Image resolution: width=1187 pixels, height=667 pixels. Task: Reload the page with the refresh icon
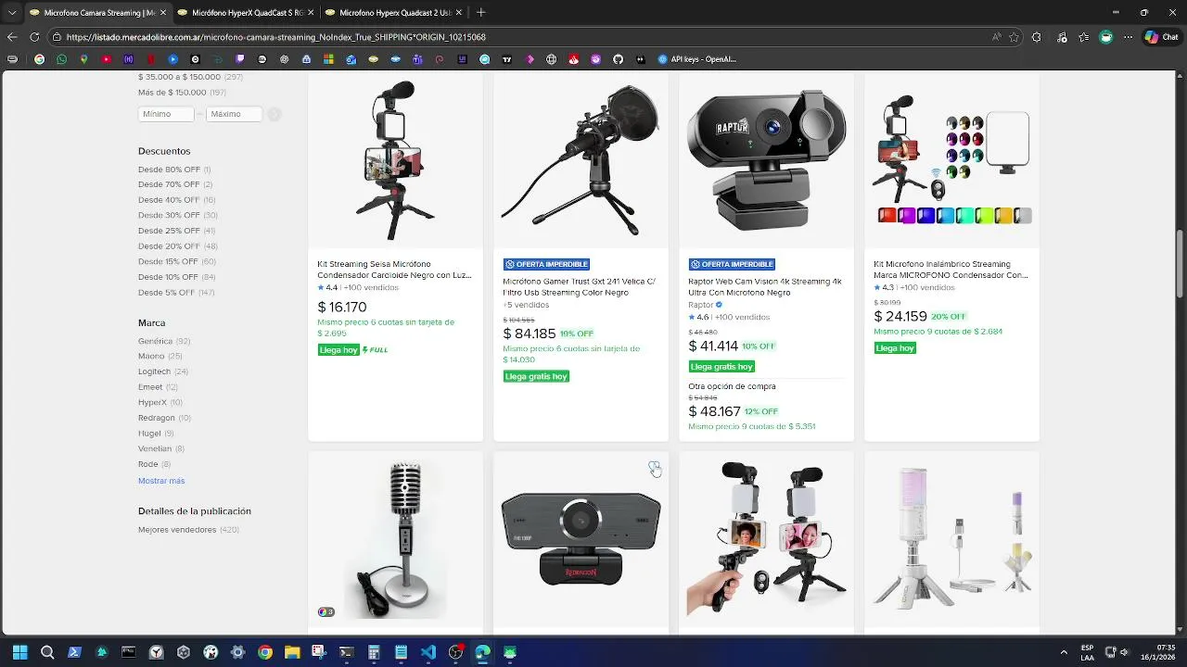34,37
